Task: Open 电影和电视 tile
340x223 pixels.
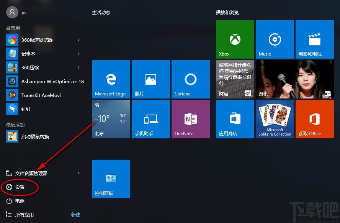Action: pyautogui.click(x=314, y=39)
